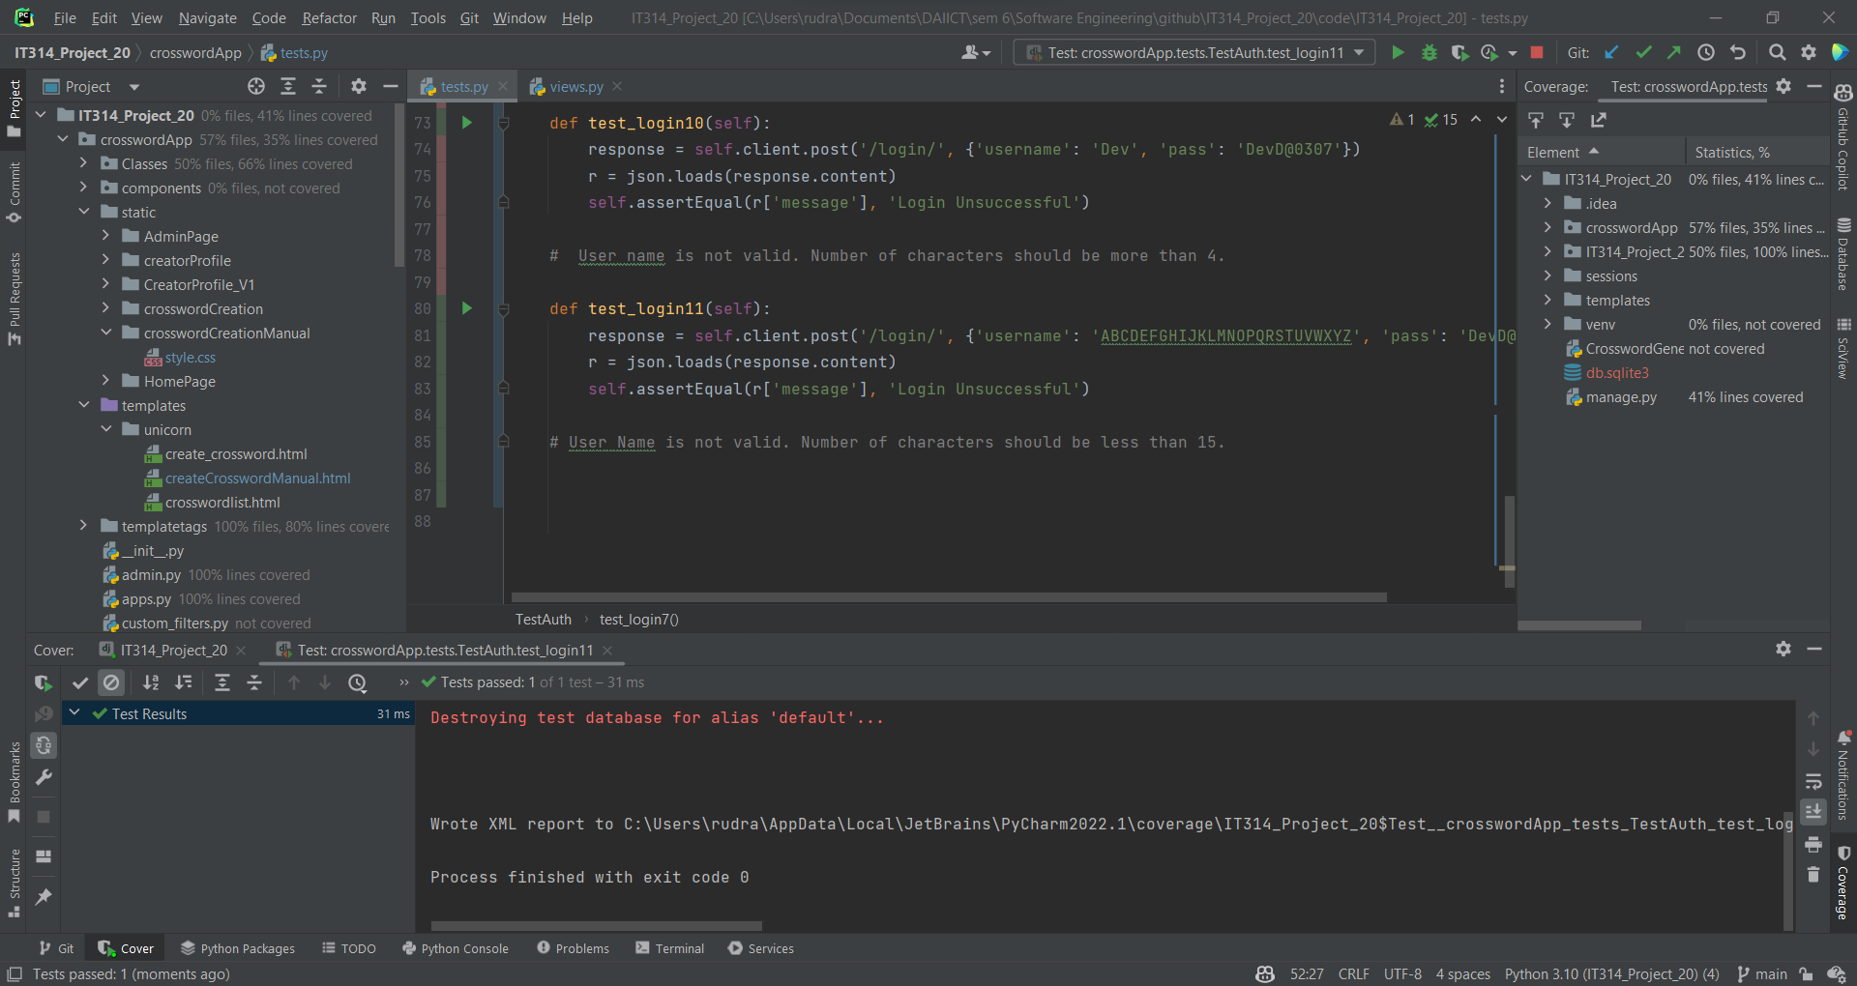Stop the running process
Viewport: 1857px width, 986px height.
[x=1537, y=53]
